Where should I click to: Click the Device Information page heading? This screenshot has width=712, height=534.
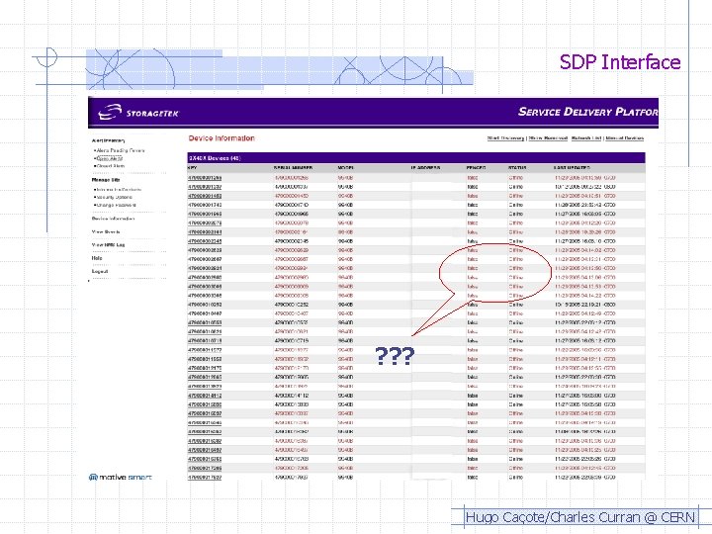pos(222,138)
